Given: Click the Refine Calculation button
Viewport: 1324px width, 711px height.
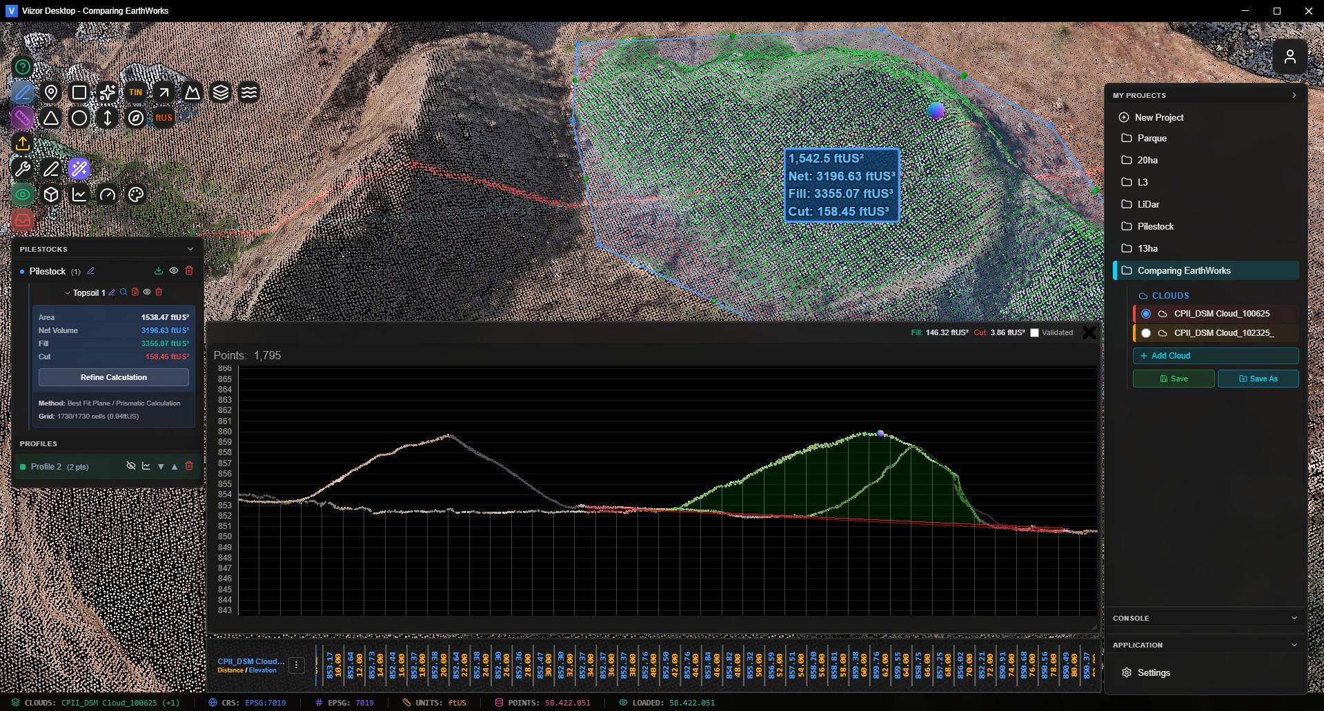Looking at the screenshot, I should coord(114,377).
